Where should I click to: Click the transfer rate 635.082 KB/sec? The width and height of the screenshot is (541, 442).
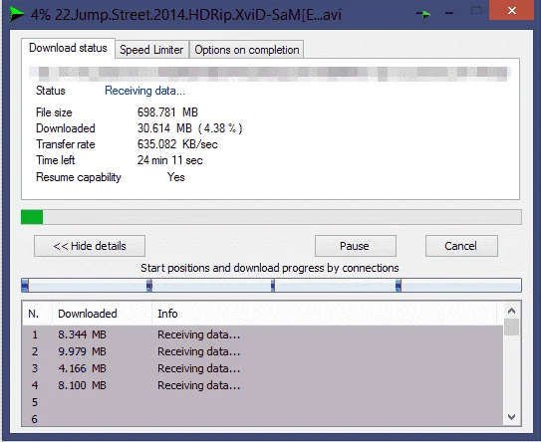click(x=177, y=144)
